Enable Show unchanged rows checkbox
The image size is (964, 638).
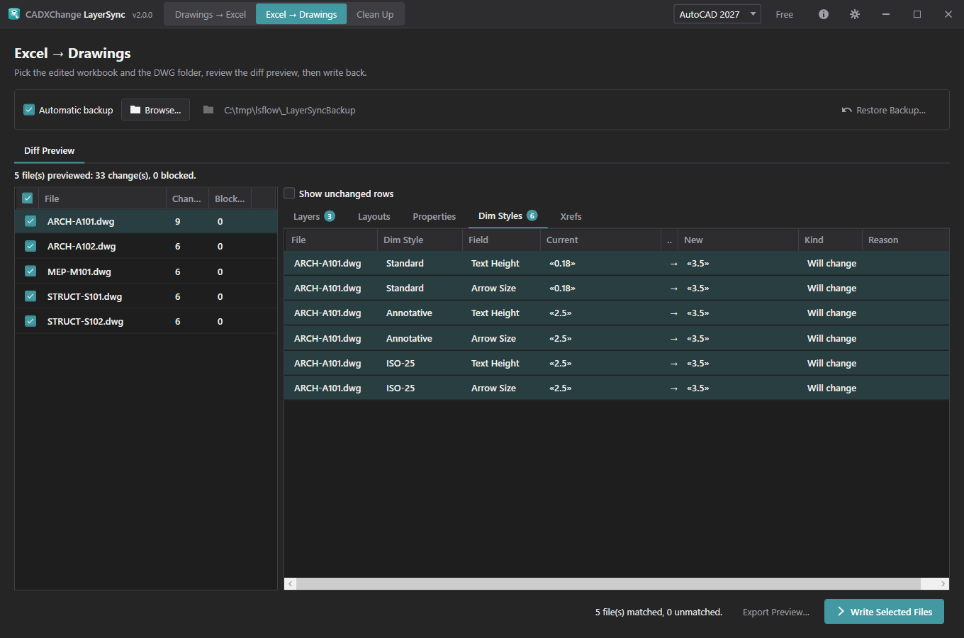tap(289, 194)
